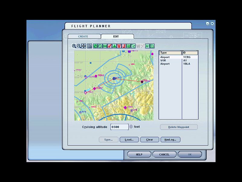Select the Airport YBLA waypoint row
This screenshot has width=242, height=182.
point(178,64)
